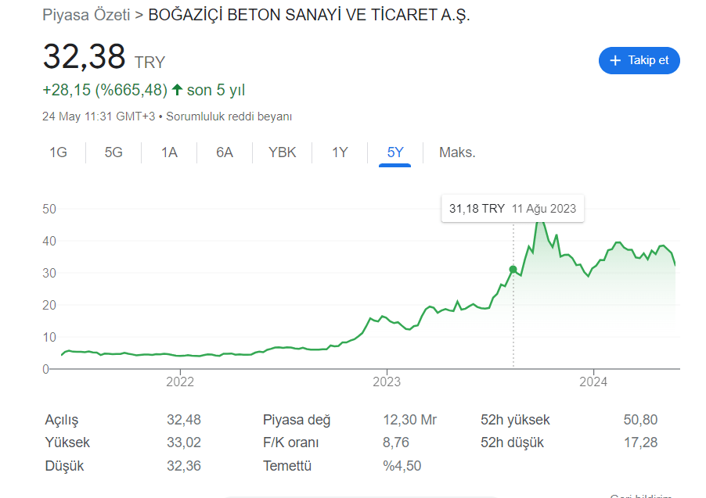Switch to the Maks. range tab
Image resolution: width=706 pixels, height=498 pixels.
tap(457, 152)
